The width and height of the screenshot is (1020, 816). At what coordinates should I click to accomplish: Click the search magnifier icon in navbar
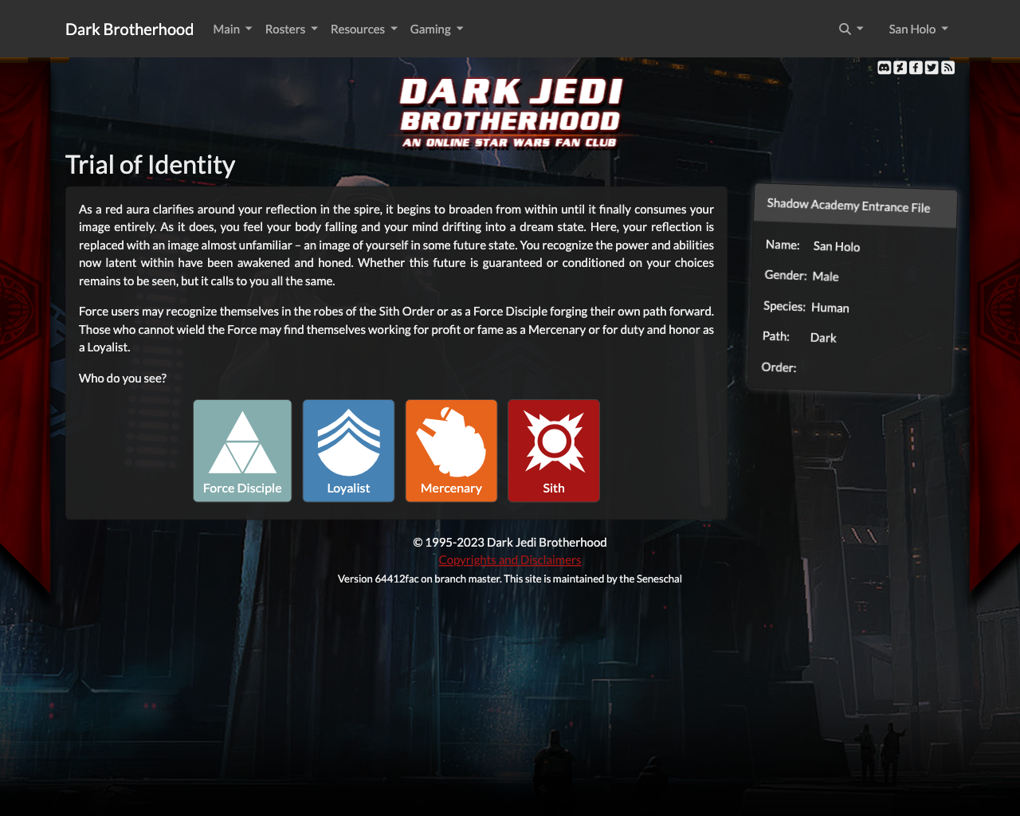coord(845,29)
